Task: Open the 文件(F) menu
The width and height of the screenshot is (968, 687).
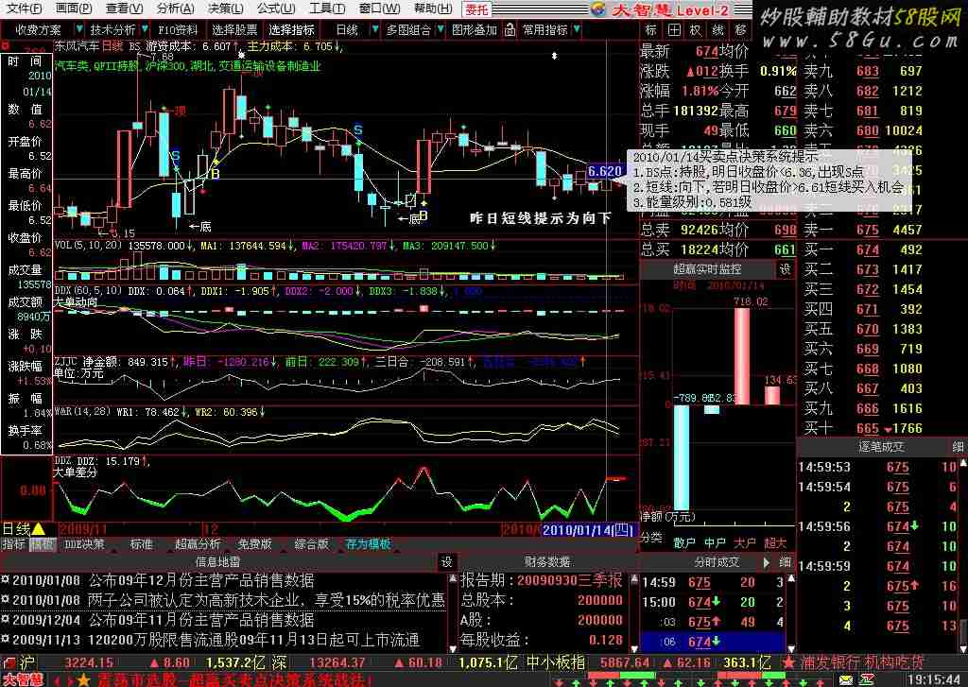Action: pos(24,9)
